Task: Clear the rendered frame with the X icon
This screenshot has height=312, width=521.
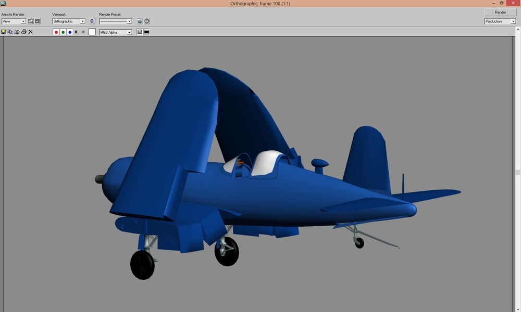Action: tap(31, 32)
